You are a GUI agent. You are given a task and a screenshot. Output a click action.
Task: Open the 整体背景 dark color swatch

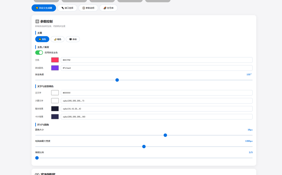click(55, 109)
